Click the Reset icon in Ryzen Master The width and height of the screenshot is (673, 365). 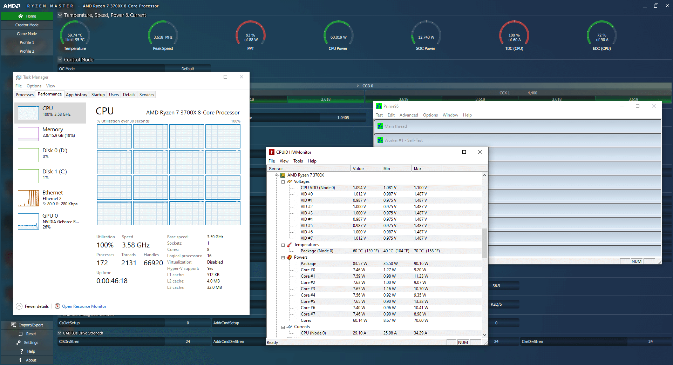21,334
